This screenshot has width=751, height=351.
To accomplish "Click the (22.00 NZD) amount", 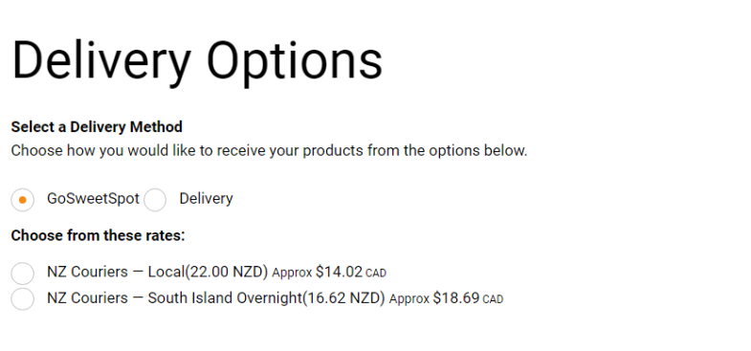I will 226,272.
